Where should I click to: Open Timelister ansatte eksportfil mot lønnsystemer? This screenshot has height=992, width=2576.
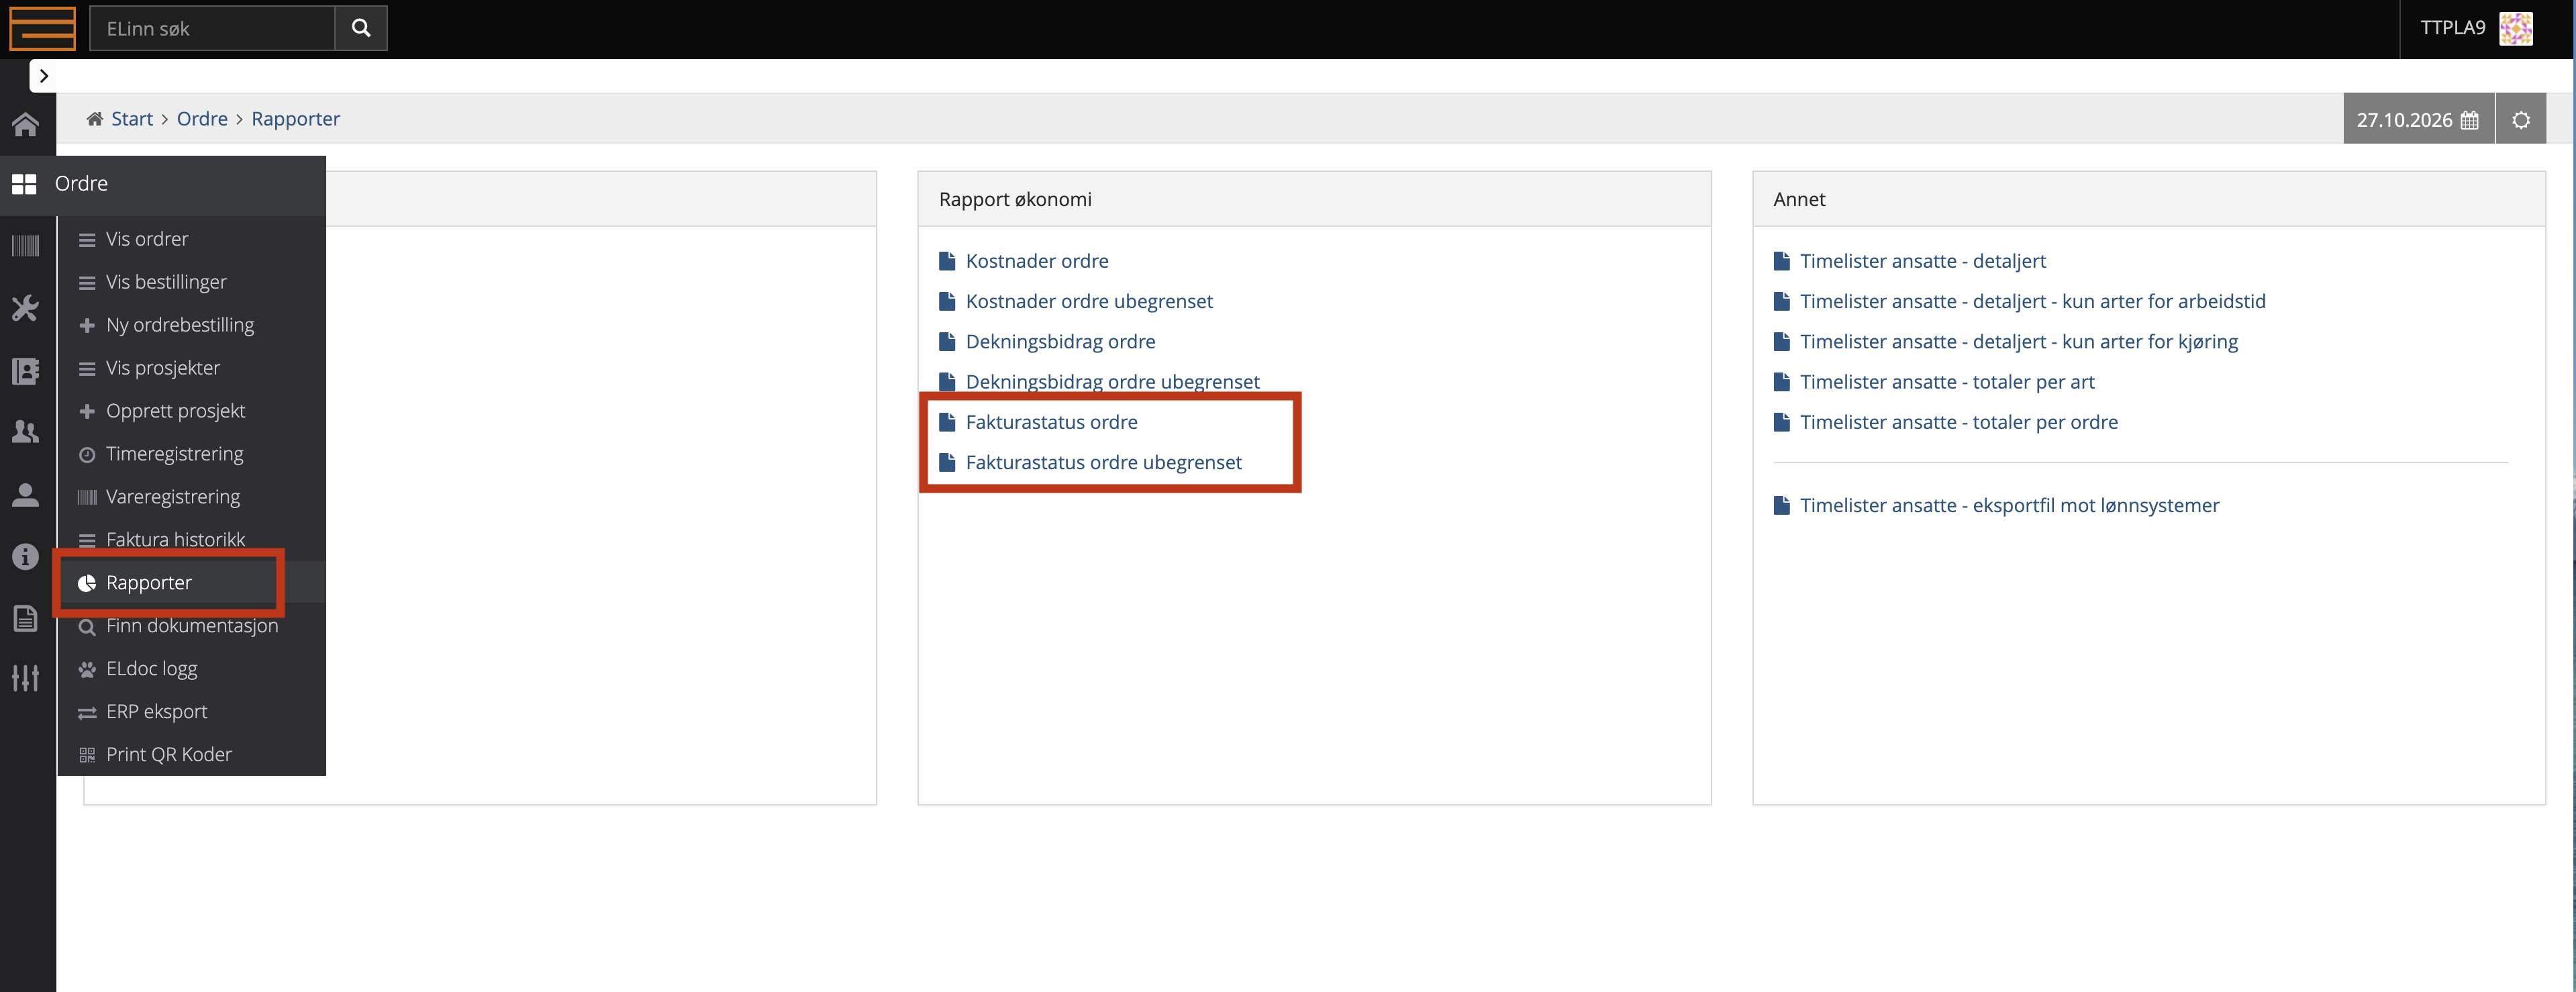point(2009,505)
